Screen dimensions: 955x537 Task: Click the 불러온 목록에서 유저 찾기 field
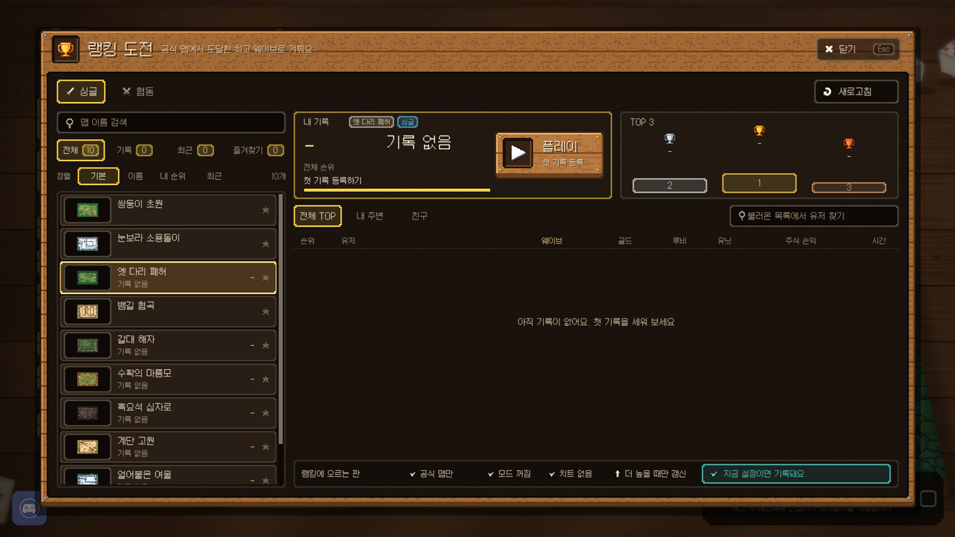814,216
